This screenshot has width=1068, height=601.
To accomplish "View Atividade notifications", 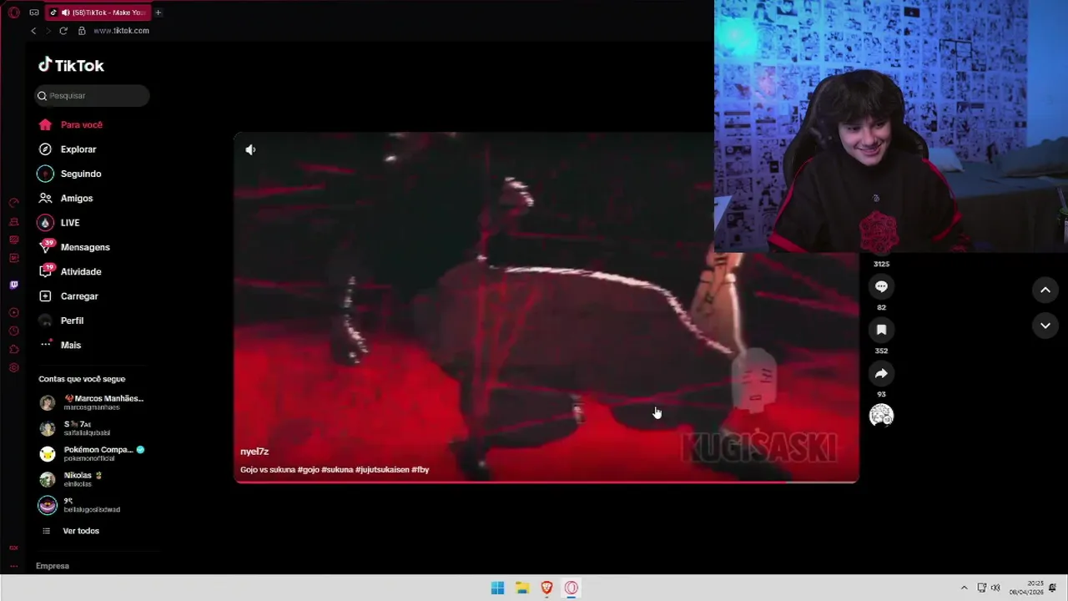I will (x=70, y=271).
